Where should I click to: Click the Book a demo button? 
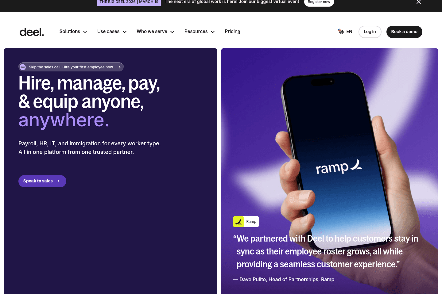click(404, 32)
